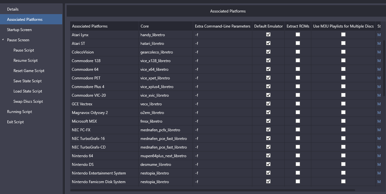Open the Pause Screen section
This screenshot has width=386, height=194.
coord(18,40)
